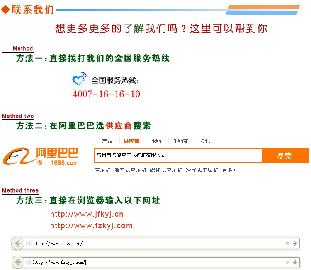Switch to the 产品 search tab

[x=107, y=141]
